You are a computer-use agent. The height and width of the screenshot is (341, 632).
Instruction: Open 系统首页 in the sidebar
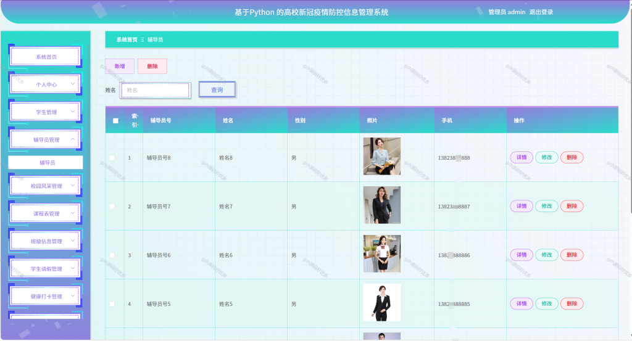click(45, 56)
